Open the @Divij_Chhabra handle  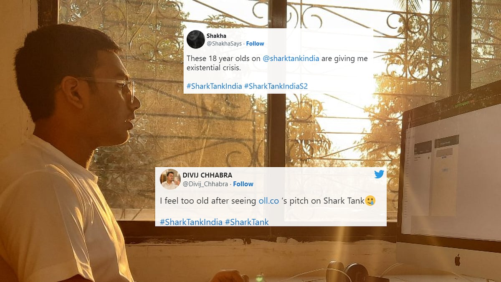click(205, 184)
